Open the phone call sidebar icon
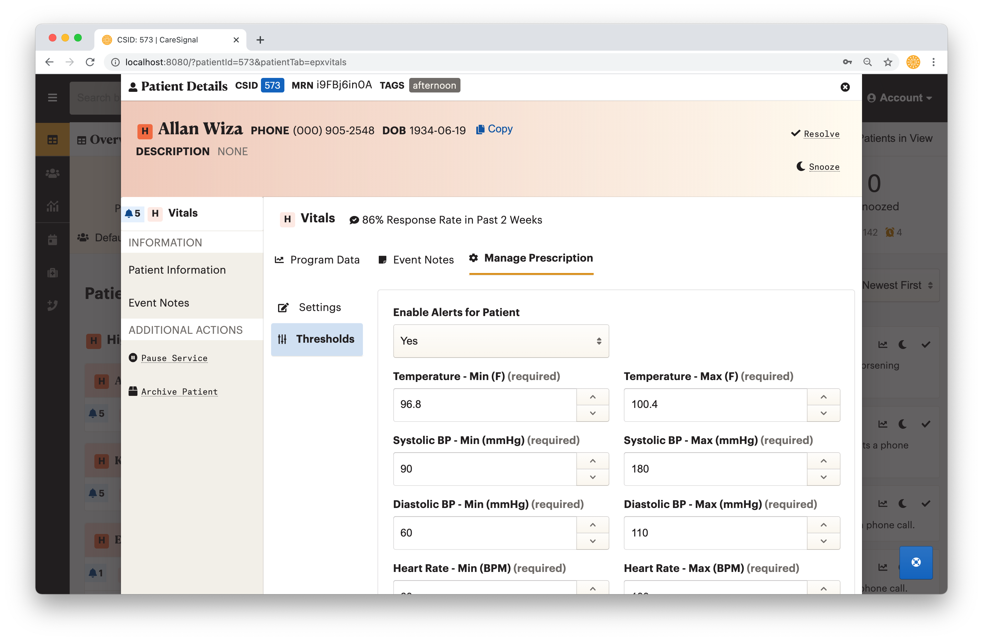 pyautogui.click(x=53, y=305)
